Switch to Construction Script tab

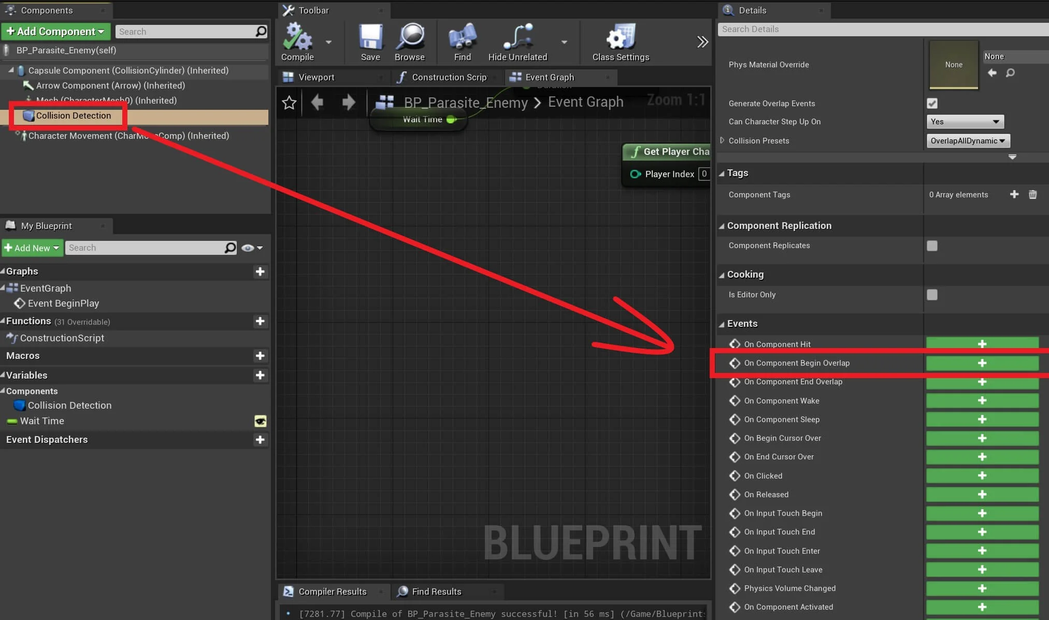coord(449,77)
